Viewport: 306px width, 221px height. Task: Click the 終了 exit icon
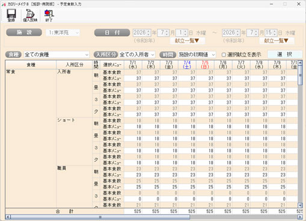tap(49, 16)
